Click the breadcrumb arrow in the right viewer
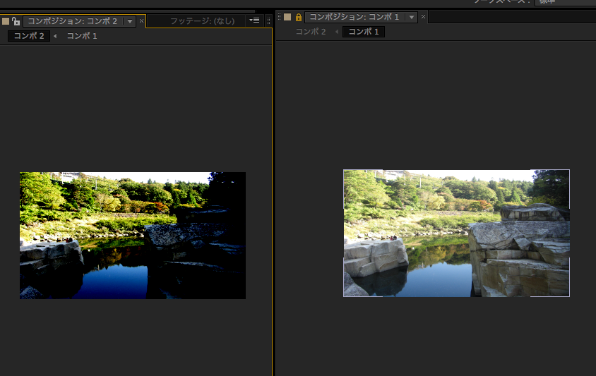596x376 pixels. coord(337,32)
